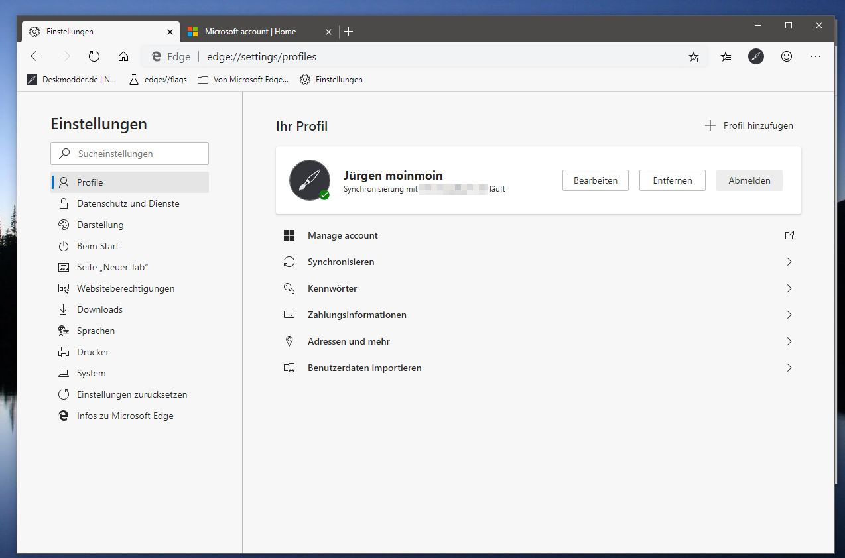
Task: Open Adressen und mehr settings
Action: 539,341
